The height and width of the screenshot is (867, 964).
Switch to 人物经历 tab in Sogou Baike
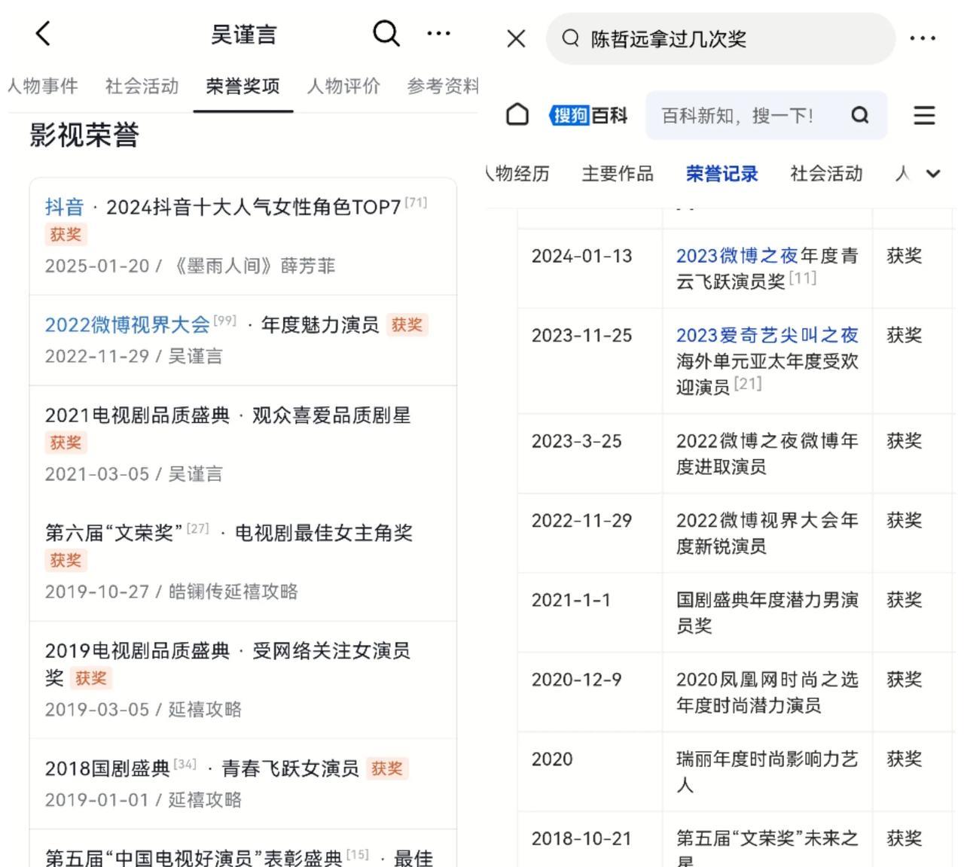tap(518, 174)
